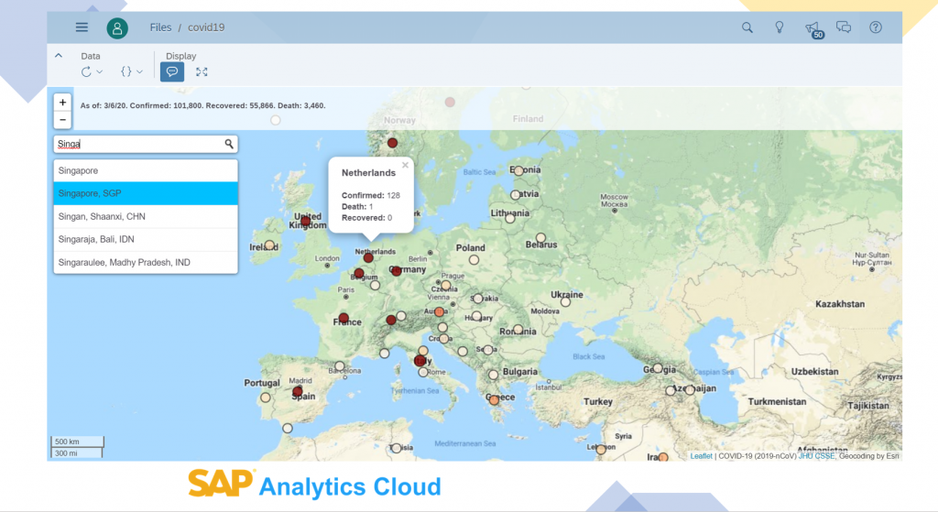
Task: Select the Singapore suggestion
Action: (x=146, y=170)
